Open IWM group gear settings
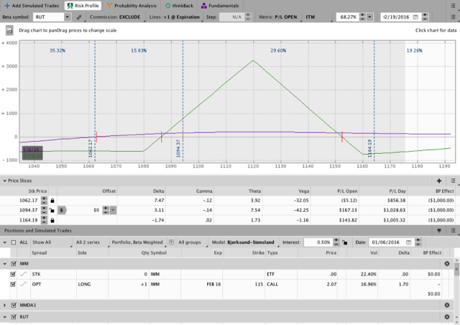460x325 pixels. point(447,264)
